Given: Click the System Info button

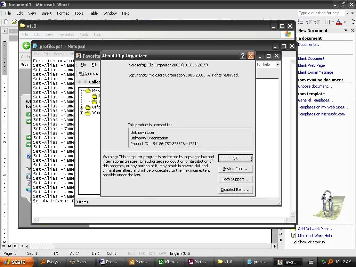Looking at the screenshot, I should [235, 169].
